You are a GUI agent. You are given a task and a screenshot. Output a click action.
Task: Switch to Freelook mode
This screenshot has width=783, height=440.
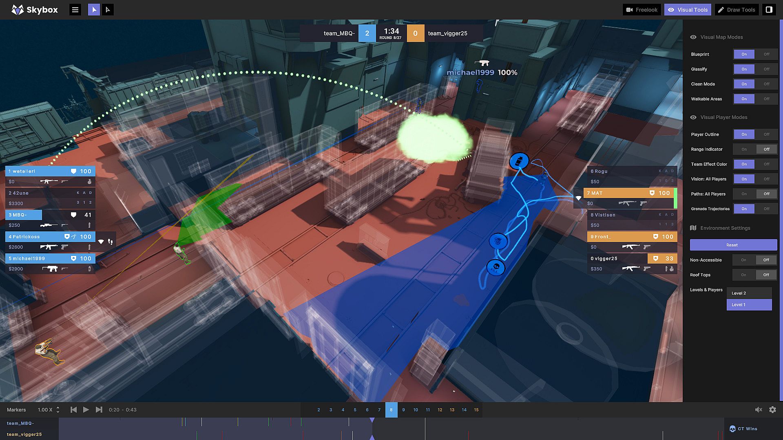pyautogui.click(x=642, y=10)
